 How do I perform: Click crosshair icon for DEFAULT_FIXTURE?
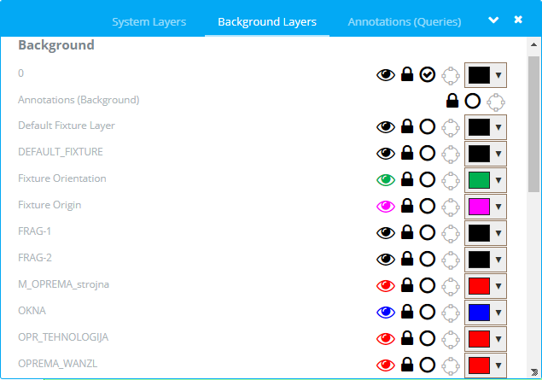(451, 155)
